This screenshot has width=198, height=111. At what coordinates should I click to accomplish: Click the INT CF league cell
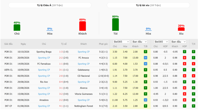point(8,106)
